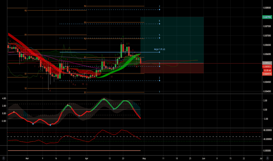Click the Apr label on time axis
273x161 pixels.
click(86, 158)
